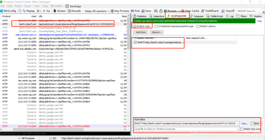The width and height of the screenshot is (265, 140).
Task: Click the QuickExec command box
Action: (65, 134)
